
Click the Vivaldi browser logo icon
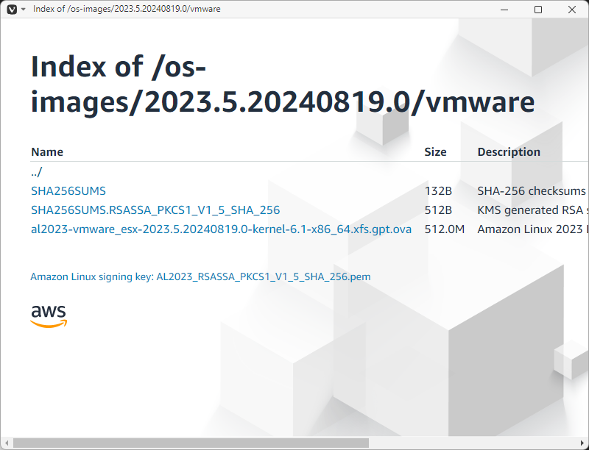10,10
